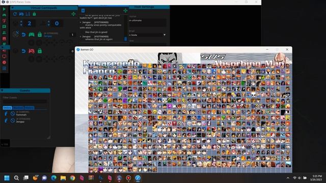
Task: Click the release-all gamepads icon in Virtual Gamepads toolbar
Action: coord(21,14)
